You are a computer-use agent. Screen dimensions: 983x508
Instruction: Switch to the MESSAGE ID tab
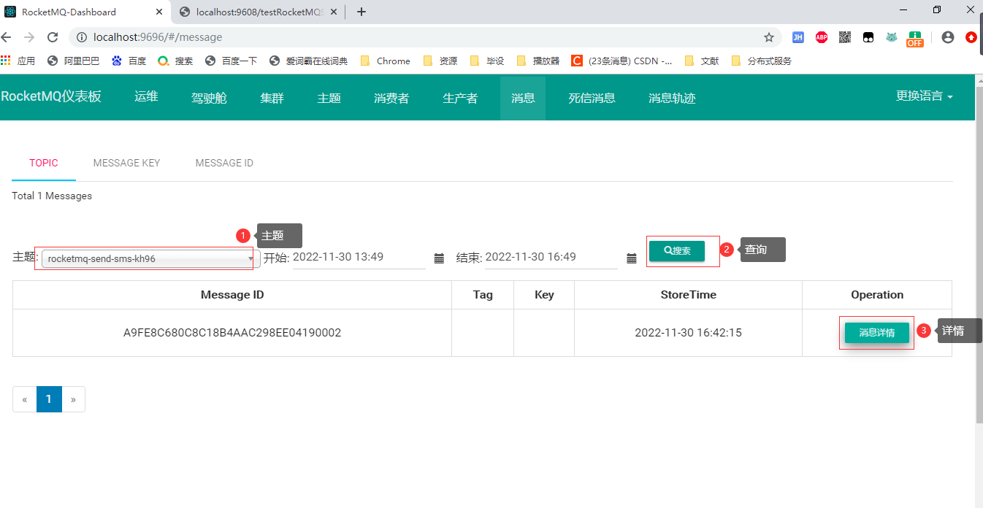(x=224, y=163)
